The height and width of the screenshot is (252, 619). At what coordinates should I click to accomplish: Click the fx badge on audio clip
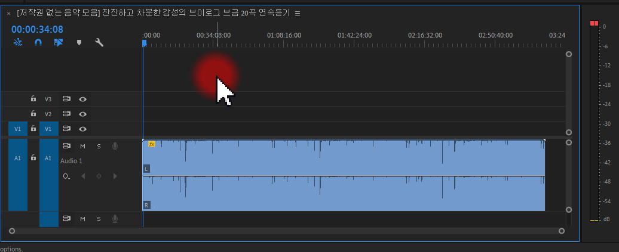(152, 144)
